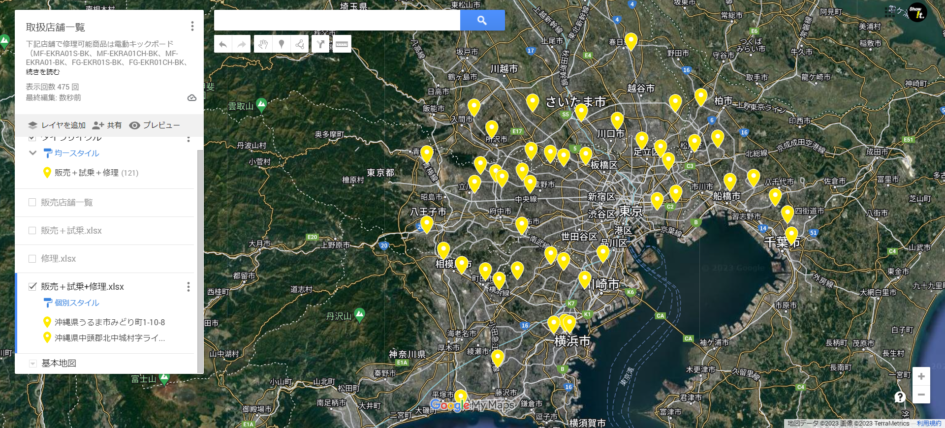Click the 販売店舗一覧 layer name
945x428 pixels.
click(67, 202)
